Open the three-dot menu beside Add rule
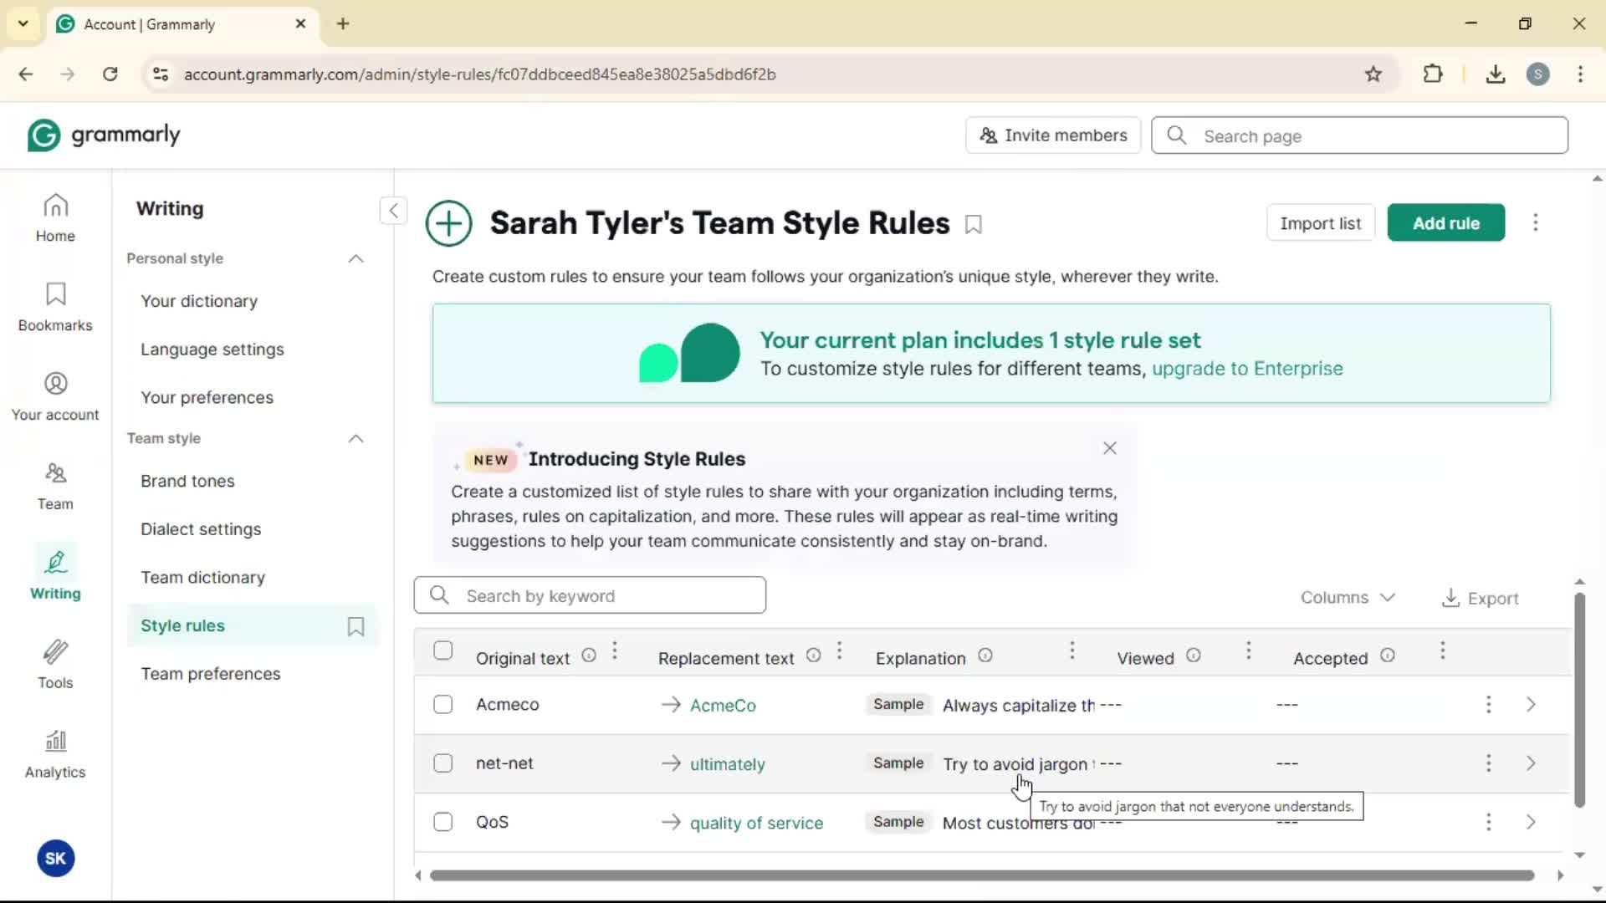 point(1535,223)
